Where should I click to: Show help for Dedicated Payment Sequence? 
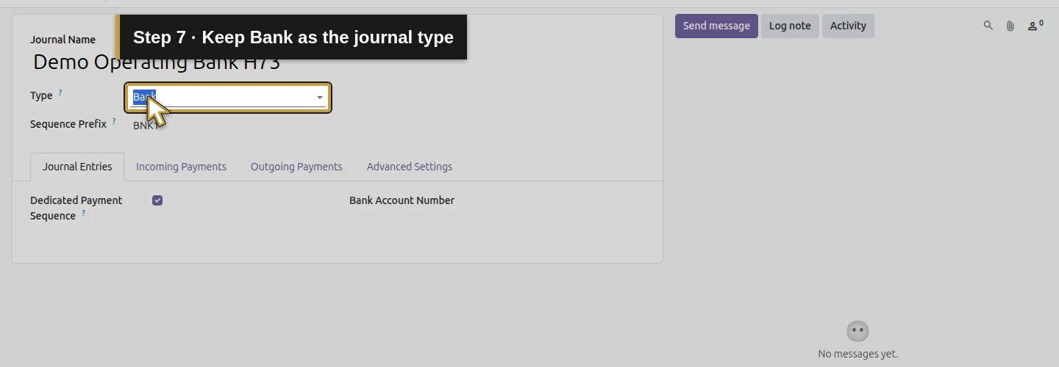pyautogui.click(x=83, y=213)
